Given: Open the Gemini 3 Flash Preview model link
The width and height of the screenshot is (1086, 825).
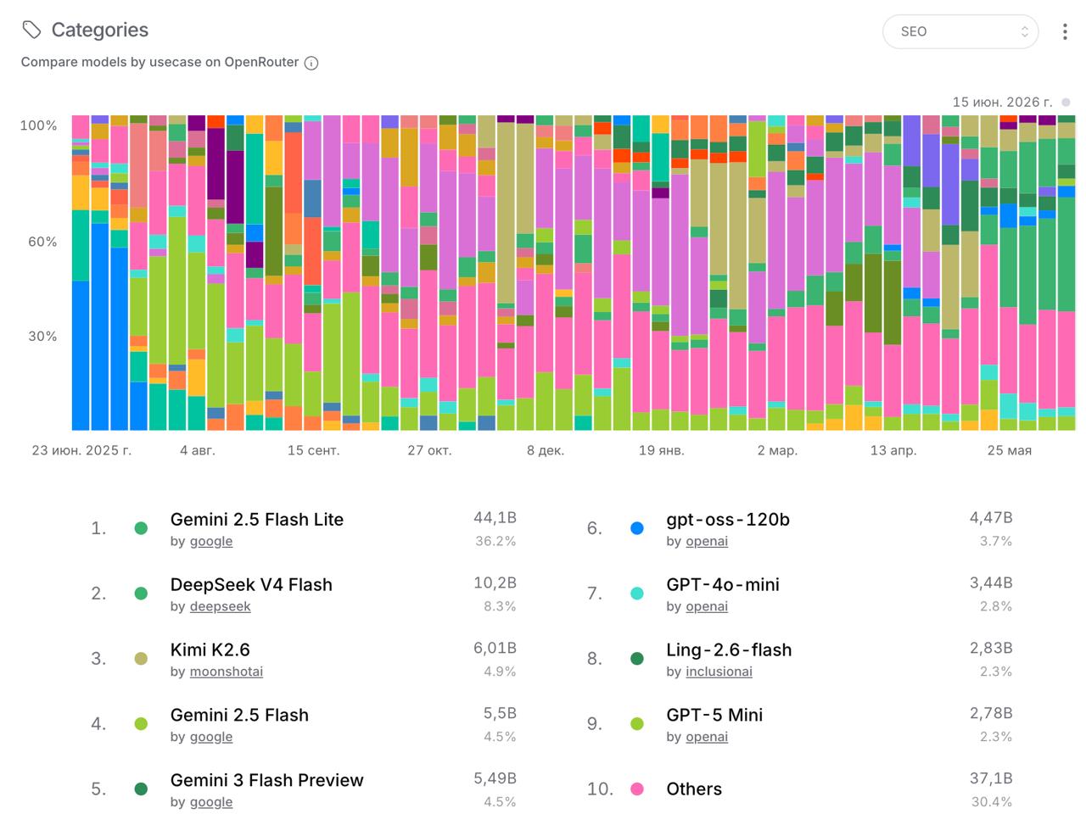Looking at the screenshot, I should click(266, 780).
